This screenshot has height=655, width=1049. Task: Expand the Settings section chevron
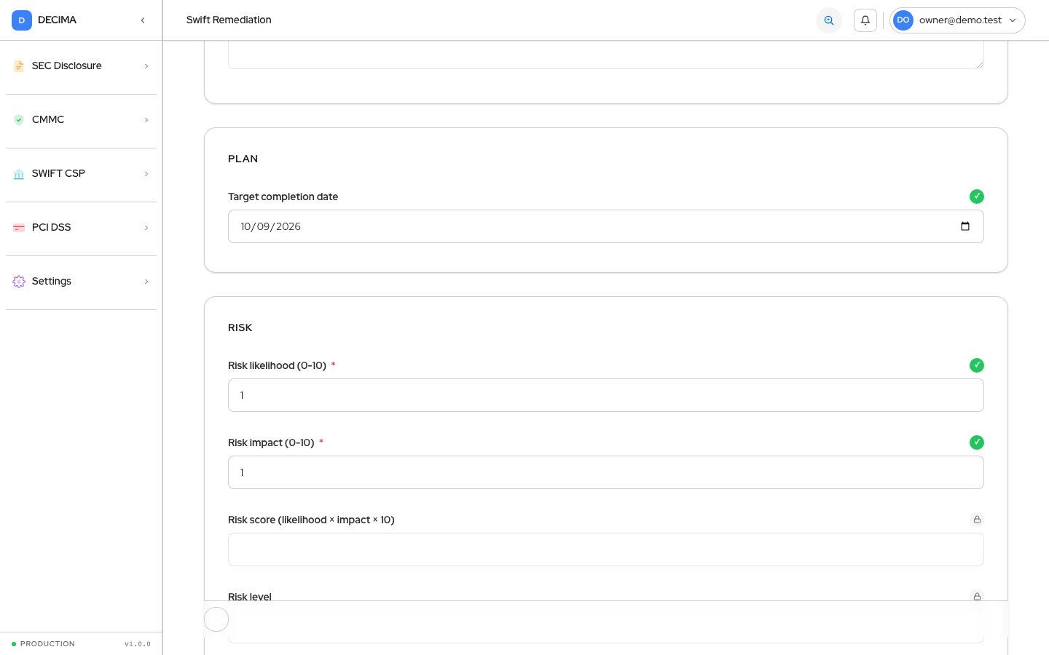tap(146, 282)
